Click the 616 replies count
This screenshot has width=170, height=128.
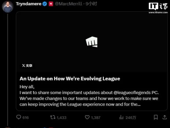(x=26, y=118)
